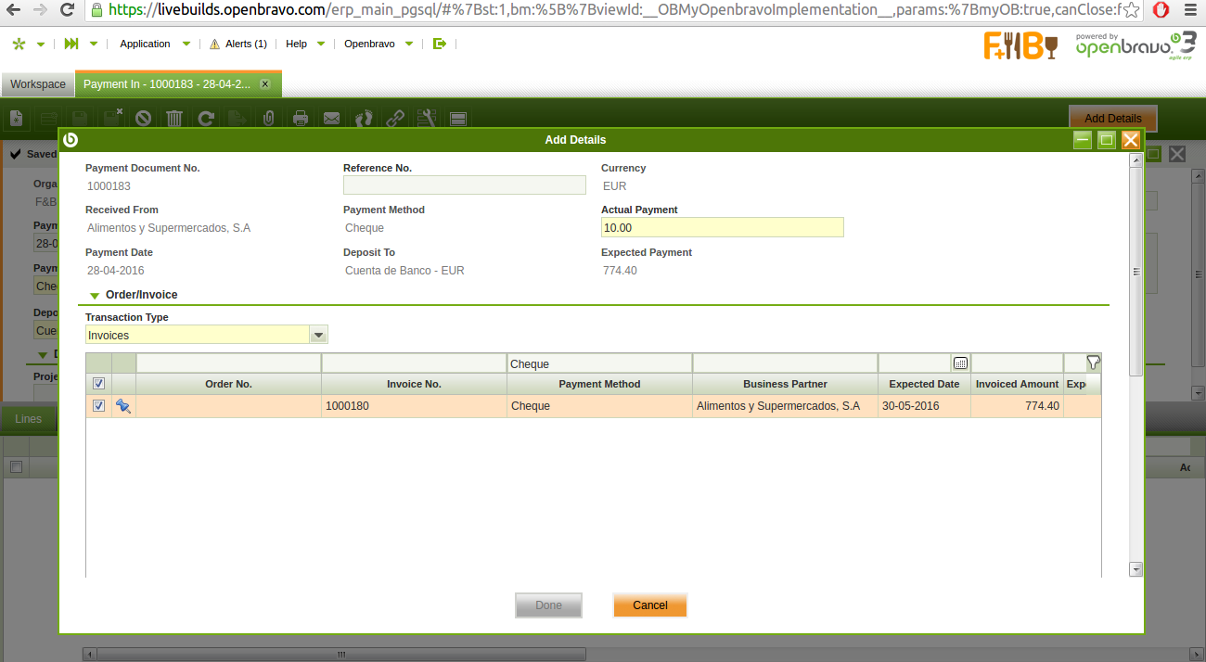Open the Expected Date filter calendar picker

point(960,363)
